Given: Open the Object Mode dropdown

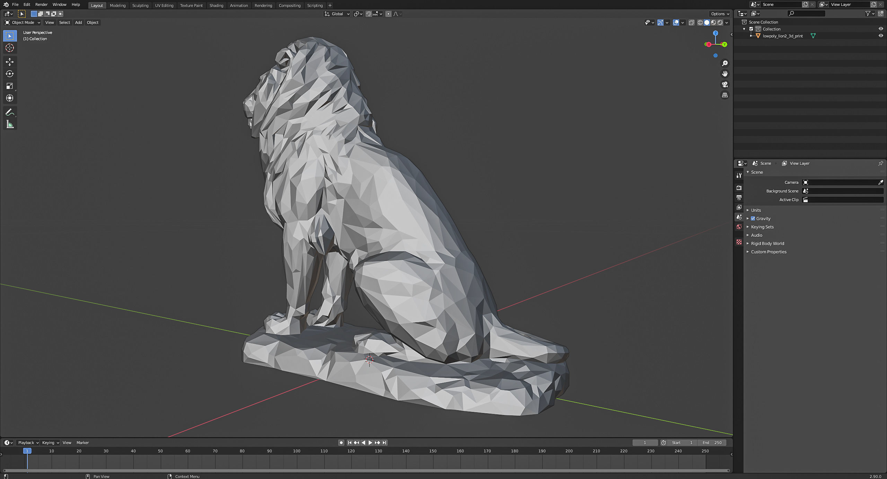Looking at the screenshot, I should click(23, 22).
